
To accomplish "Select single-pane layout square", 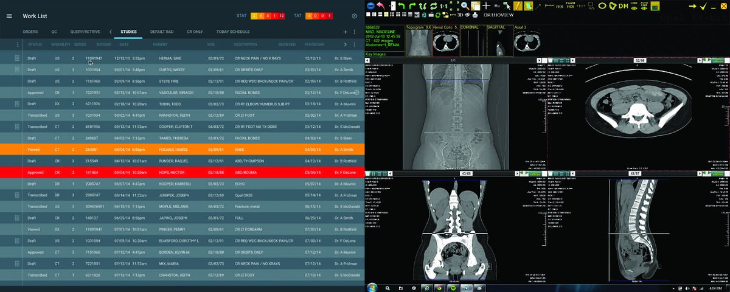I will point(368,15).
